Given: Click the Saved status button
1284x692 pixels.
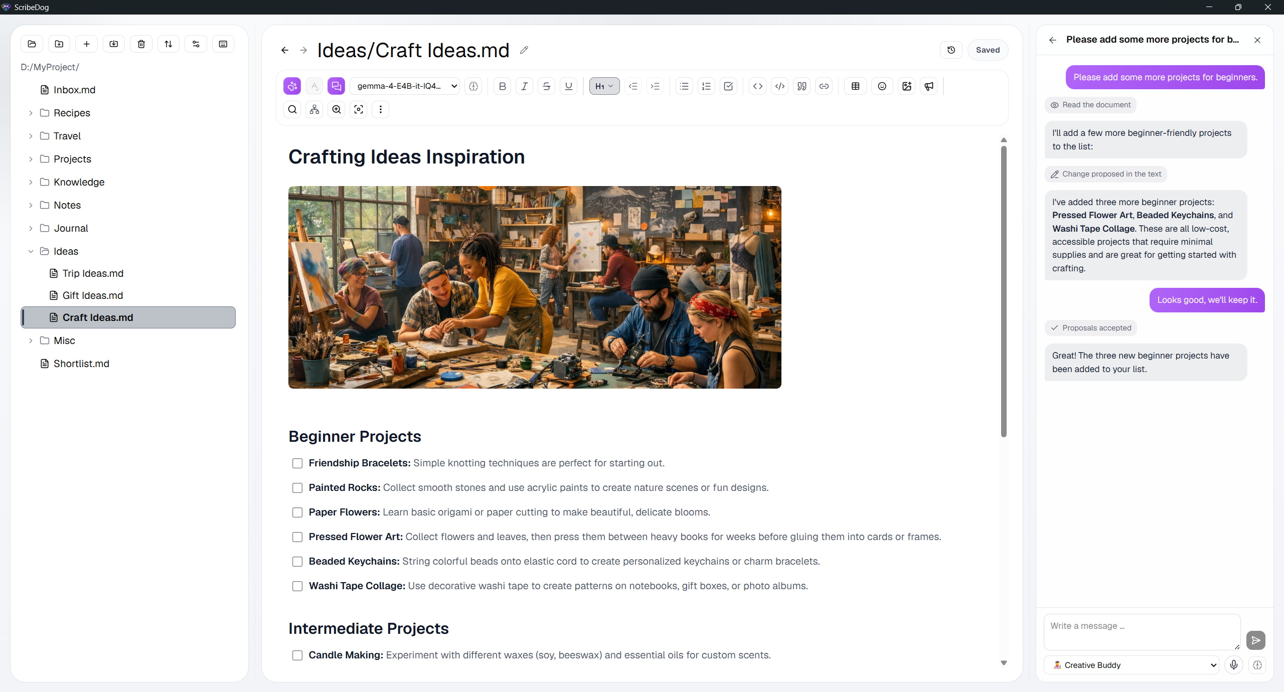Looking at the screenshot, I should coord(988,50).
